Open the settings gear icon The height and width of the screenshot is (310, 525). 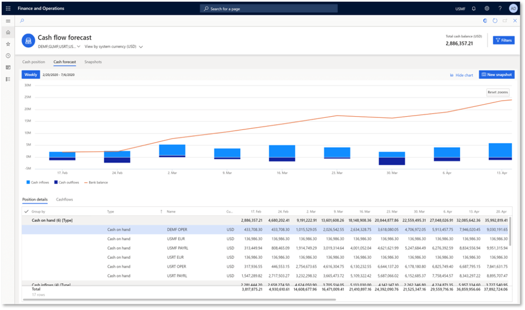click(487, 9)
